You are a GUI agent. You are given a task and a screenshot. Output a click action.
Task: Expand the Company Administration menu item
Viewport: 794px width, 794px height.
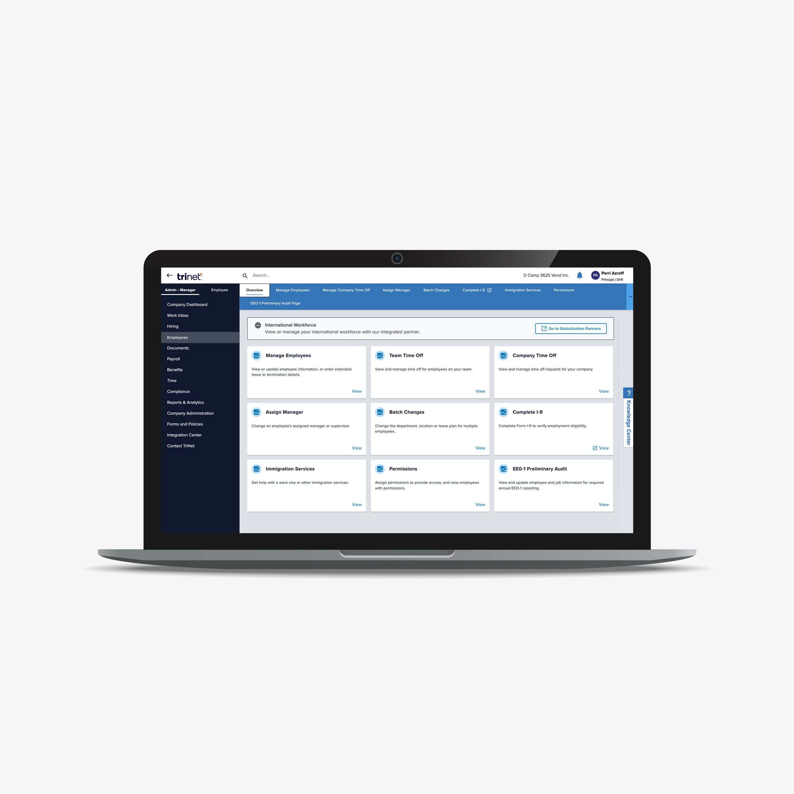tap(190, 413)
